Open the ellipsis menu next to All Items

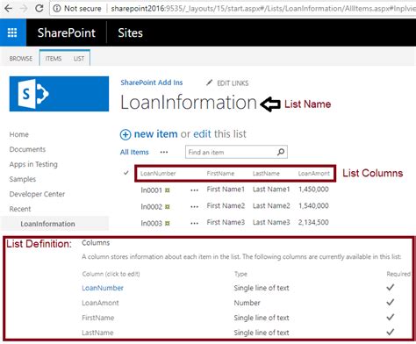pos(164,152)
